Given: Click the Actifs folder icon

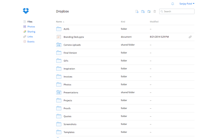Looking at the screenshot, I should (59, 29).
